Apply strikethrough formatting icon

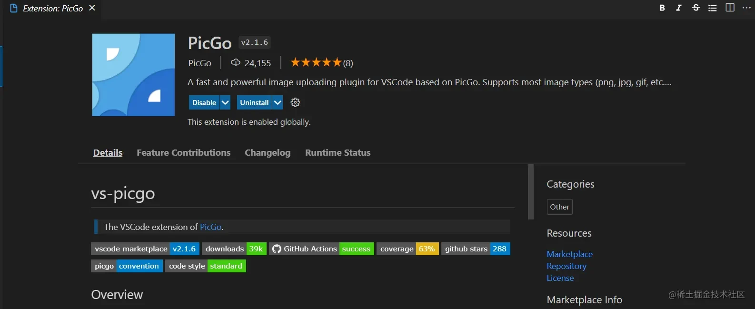click(x=695, y=8)
